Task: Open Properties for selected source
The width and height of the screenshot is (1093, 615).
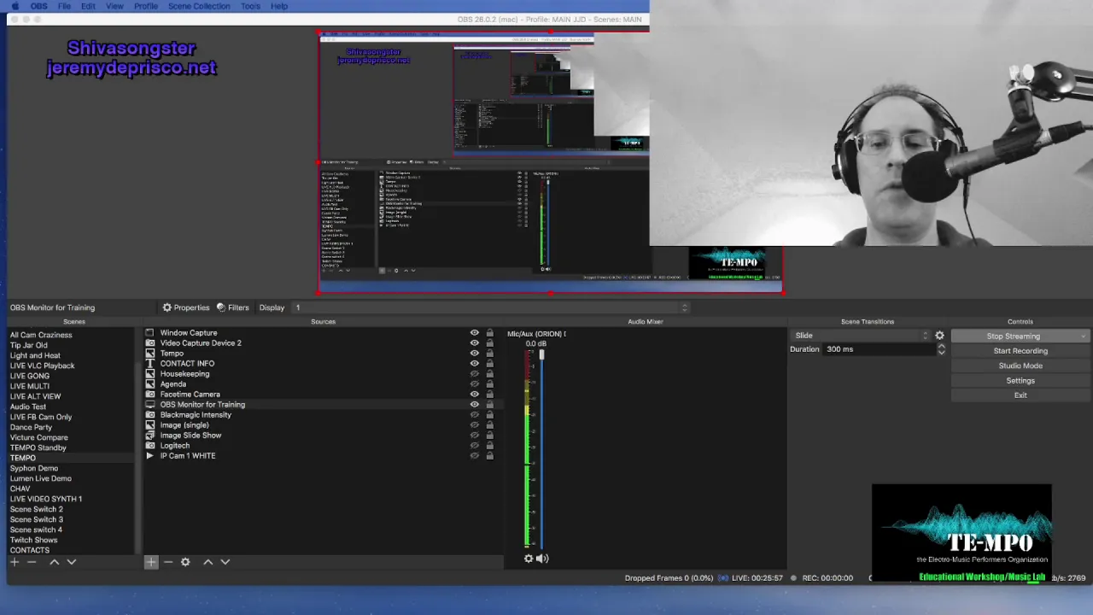Action: pos(185,307)
